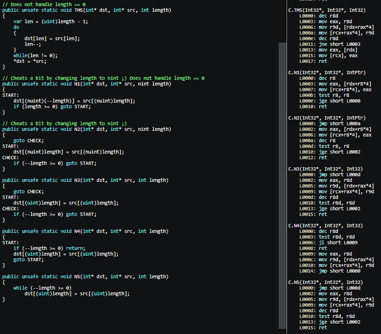Image resolution: width=381 pixels, height=334 pixels.
Task: Click the 'do' keyword in TM5
Action: pyautogui.click(x=16, y=27)
